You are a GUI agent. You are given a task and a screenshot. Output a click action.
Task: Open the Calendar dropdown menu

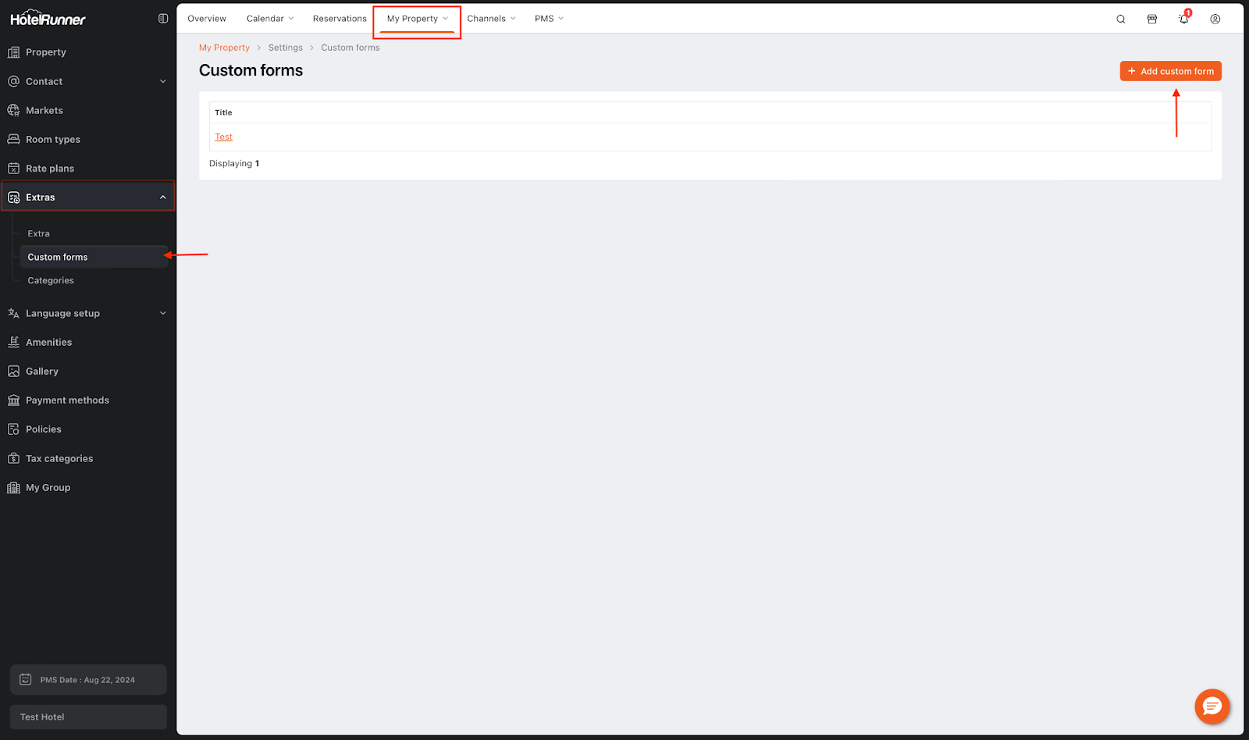coord(270,19)
